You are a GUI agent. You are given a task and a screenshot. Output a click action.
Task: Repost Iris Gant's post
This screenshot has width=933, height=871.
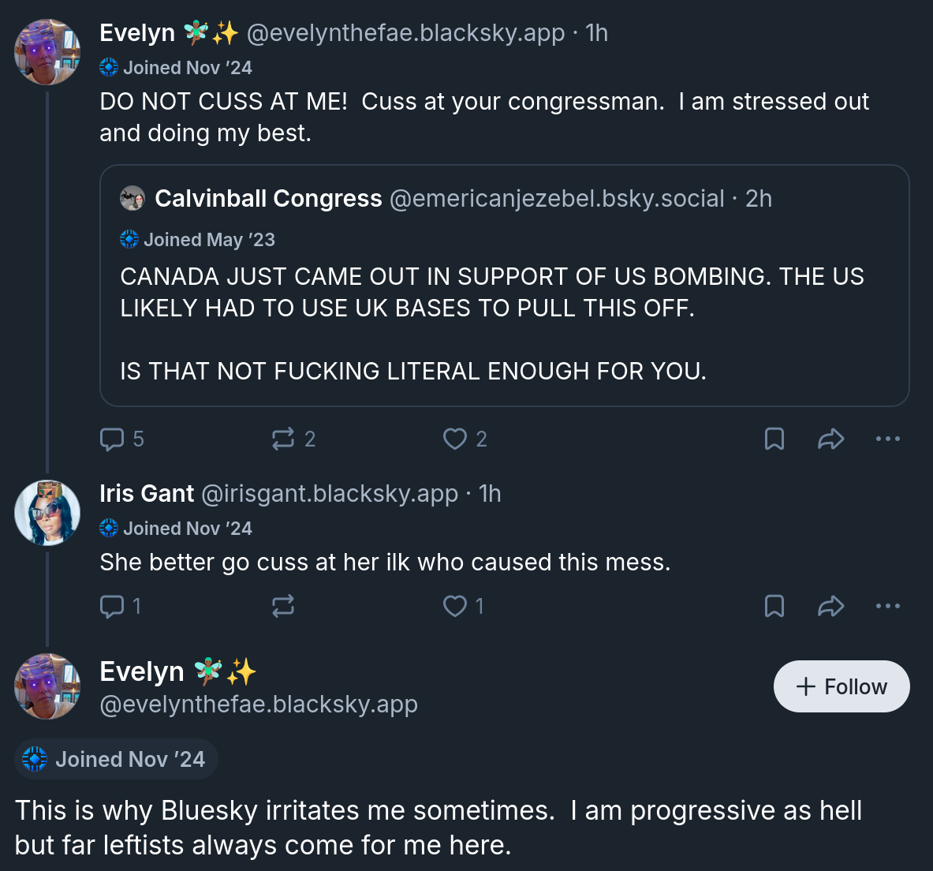point(283,606)
